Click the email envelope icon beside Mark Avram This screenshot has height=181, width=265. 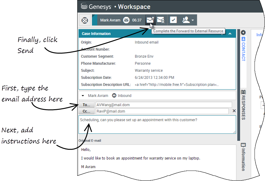click(126, 20)
